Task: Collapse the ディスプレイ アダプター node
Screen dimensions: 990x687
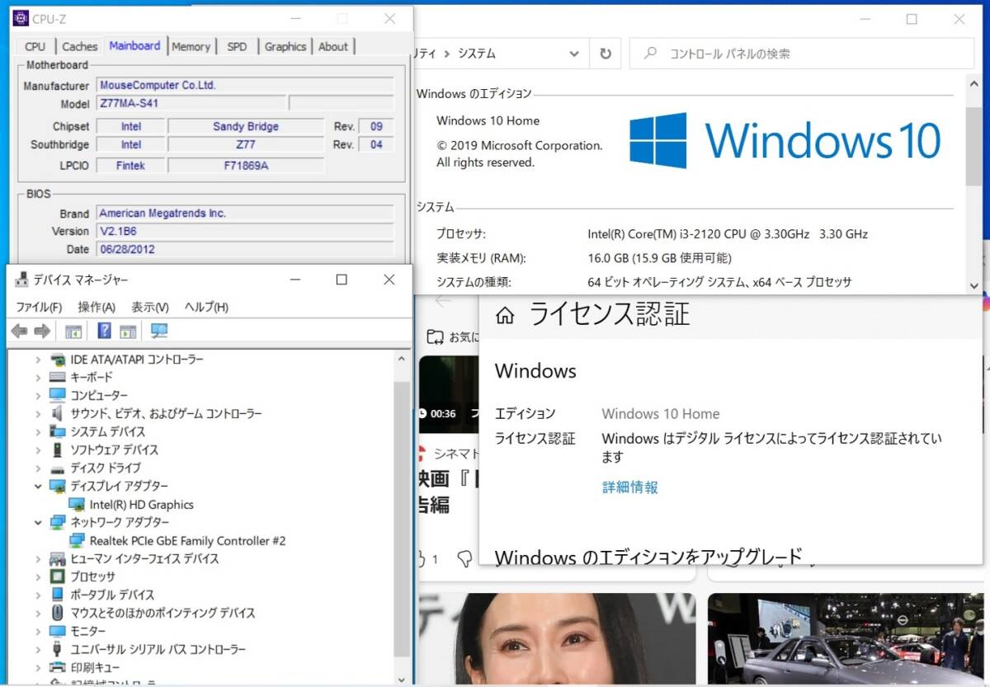Action: (38, 487)
